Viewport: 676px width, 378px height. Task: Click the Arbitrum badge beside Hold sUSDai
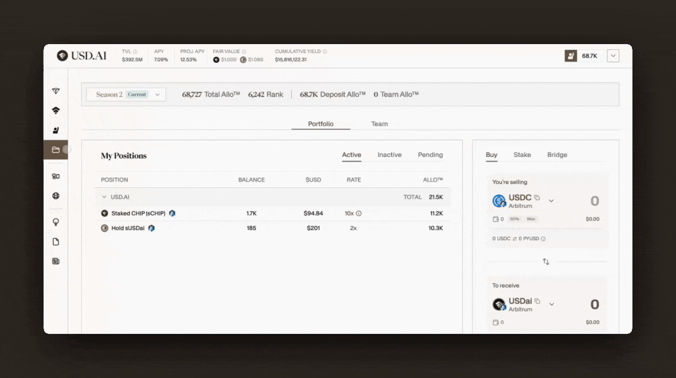point(151,228)
